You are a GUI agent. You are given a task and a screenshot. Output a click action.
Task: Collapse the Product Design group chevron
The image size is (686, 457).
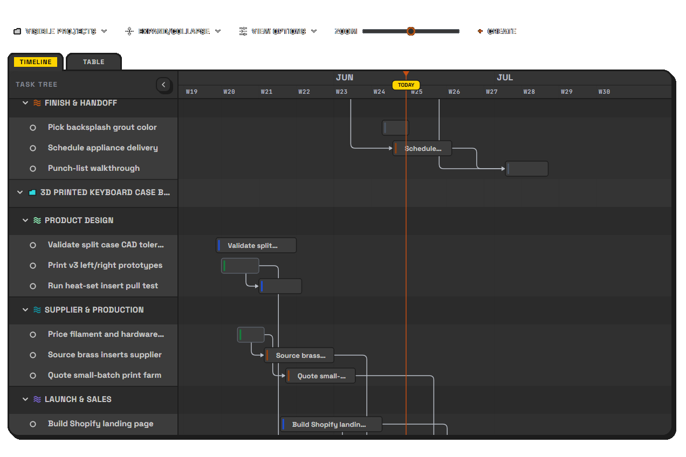(25, 220)
